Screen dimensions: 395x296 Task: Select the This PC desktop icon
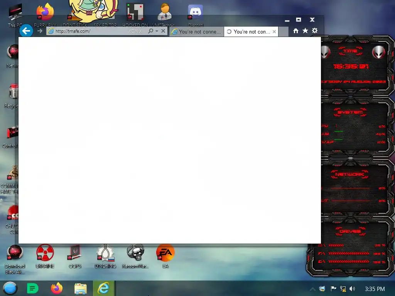[x=15, y=15]
